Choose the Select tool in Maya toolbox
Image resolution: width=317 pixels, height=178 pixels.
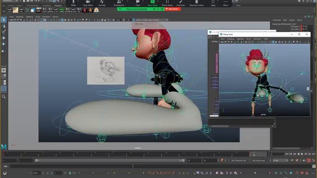(x=3, y=20)
